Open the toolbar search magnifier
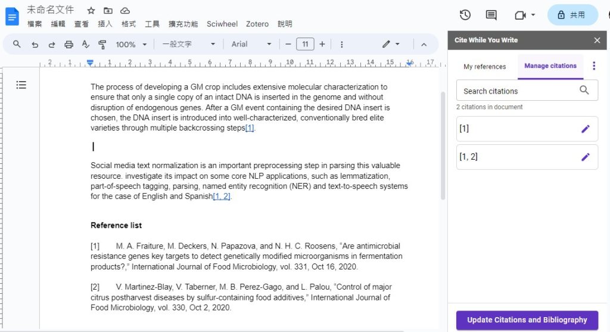Image resolution: width=610 pixels, height=332 pixels. click(x=17, y=44)
